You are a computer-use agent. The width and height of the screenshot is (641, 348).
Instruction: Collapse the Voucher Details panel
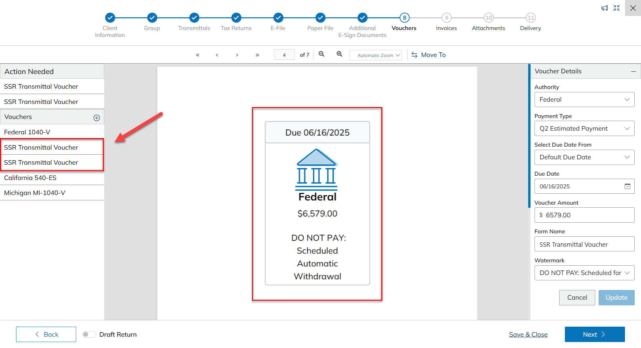pyautogui.click(x=633, y=71)
